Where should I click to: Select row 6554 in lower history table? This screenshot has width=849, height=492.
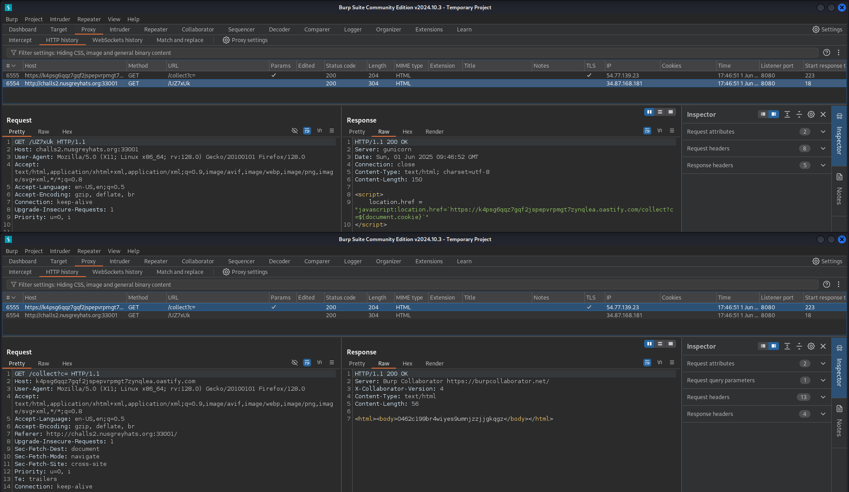click(424, 315)
